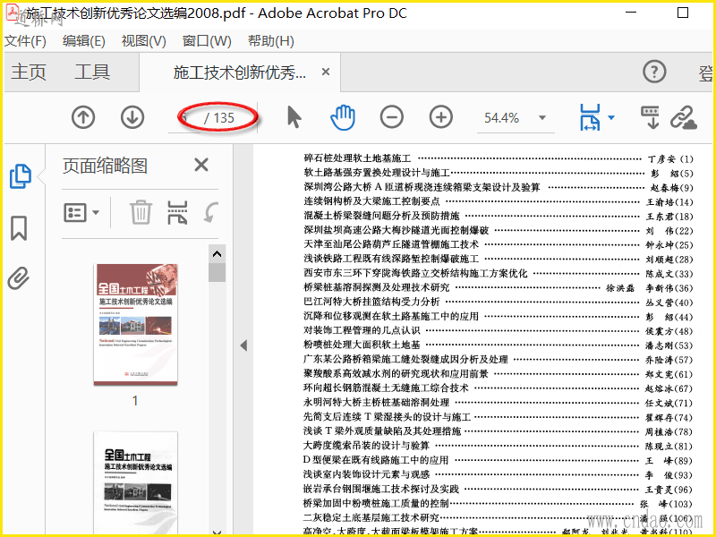This screenshot has height=537, width=716.
Task: Click the rotate page counterclockwise icon
Action: tap(211, 212)
